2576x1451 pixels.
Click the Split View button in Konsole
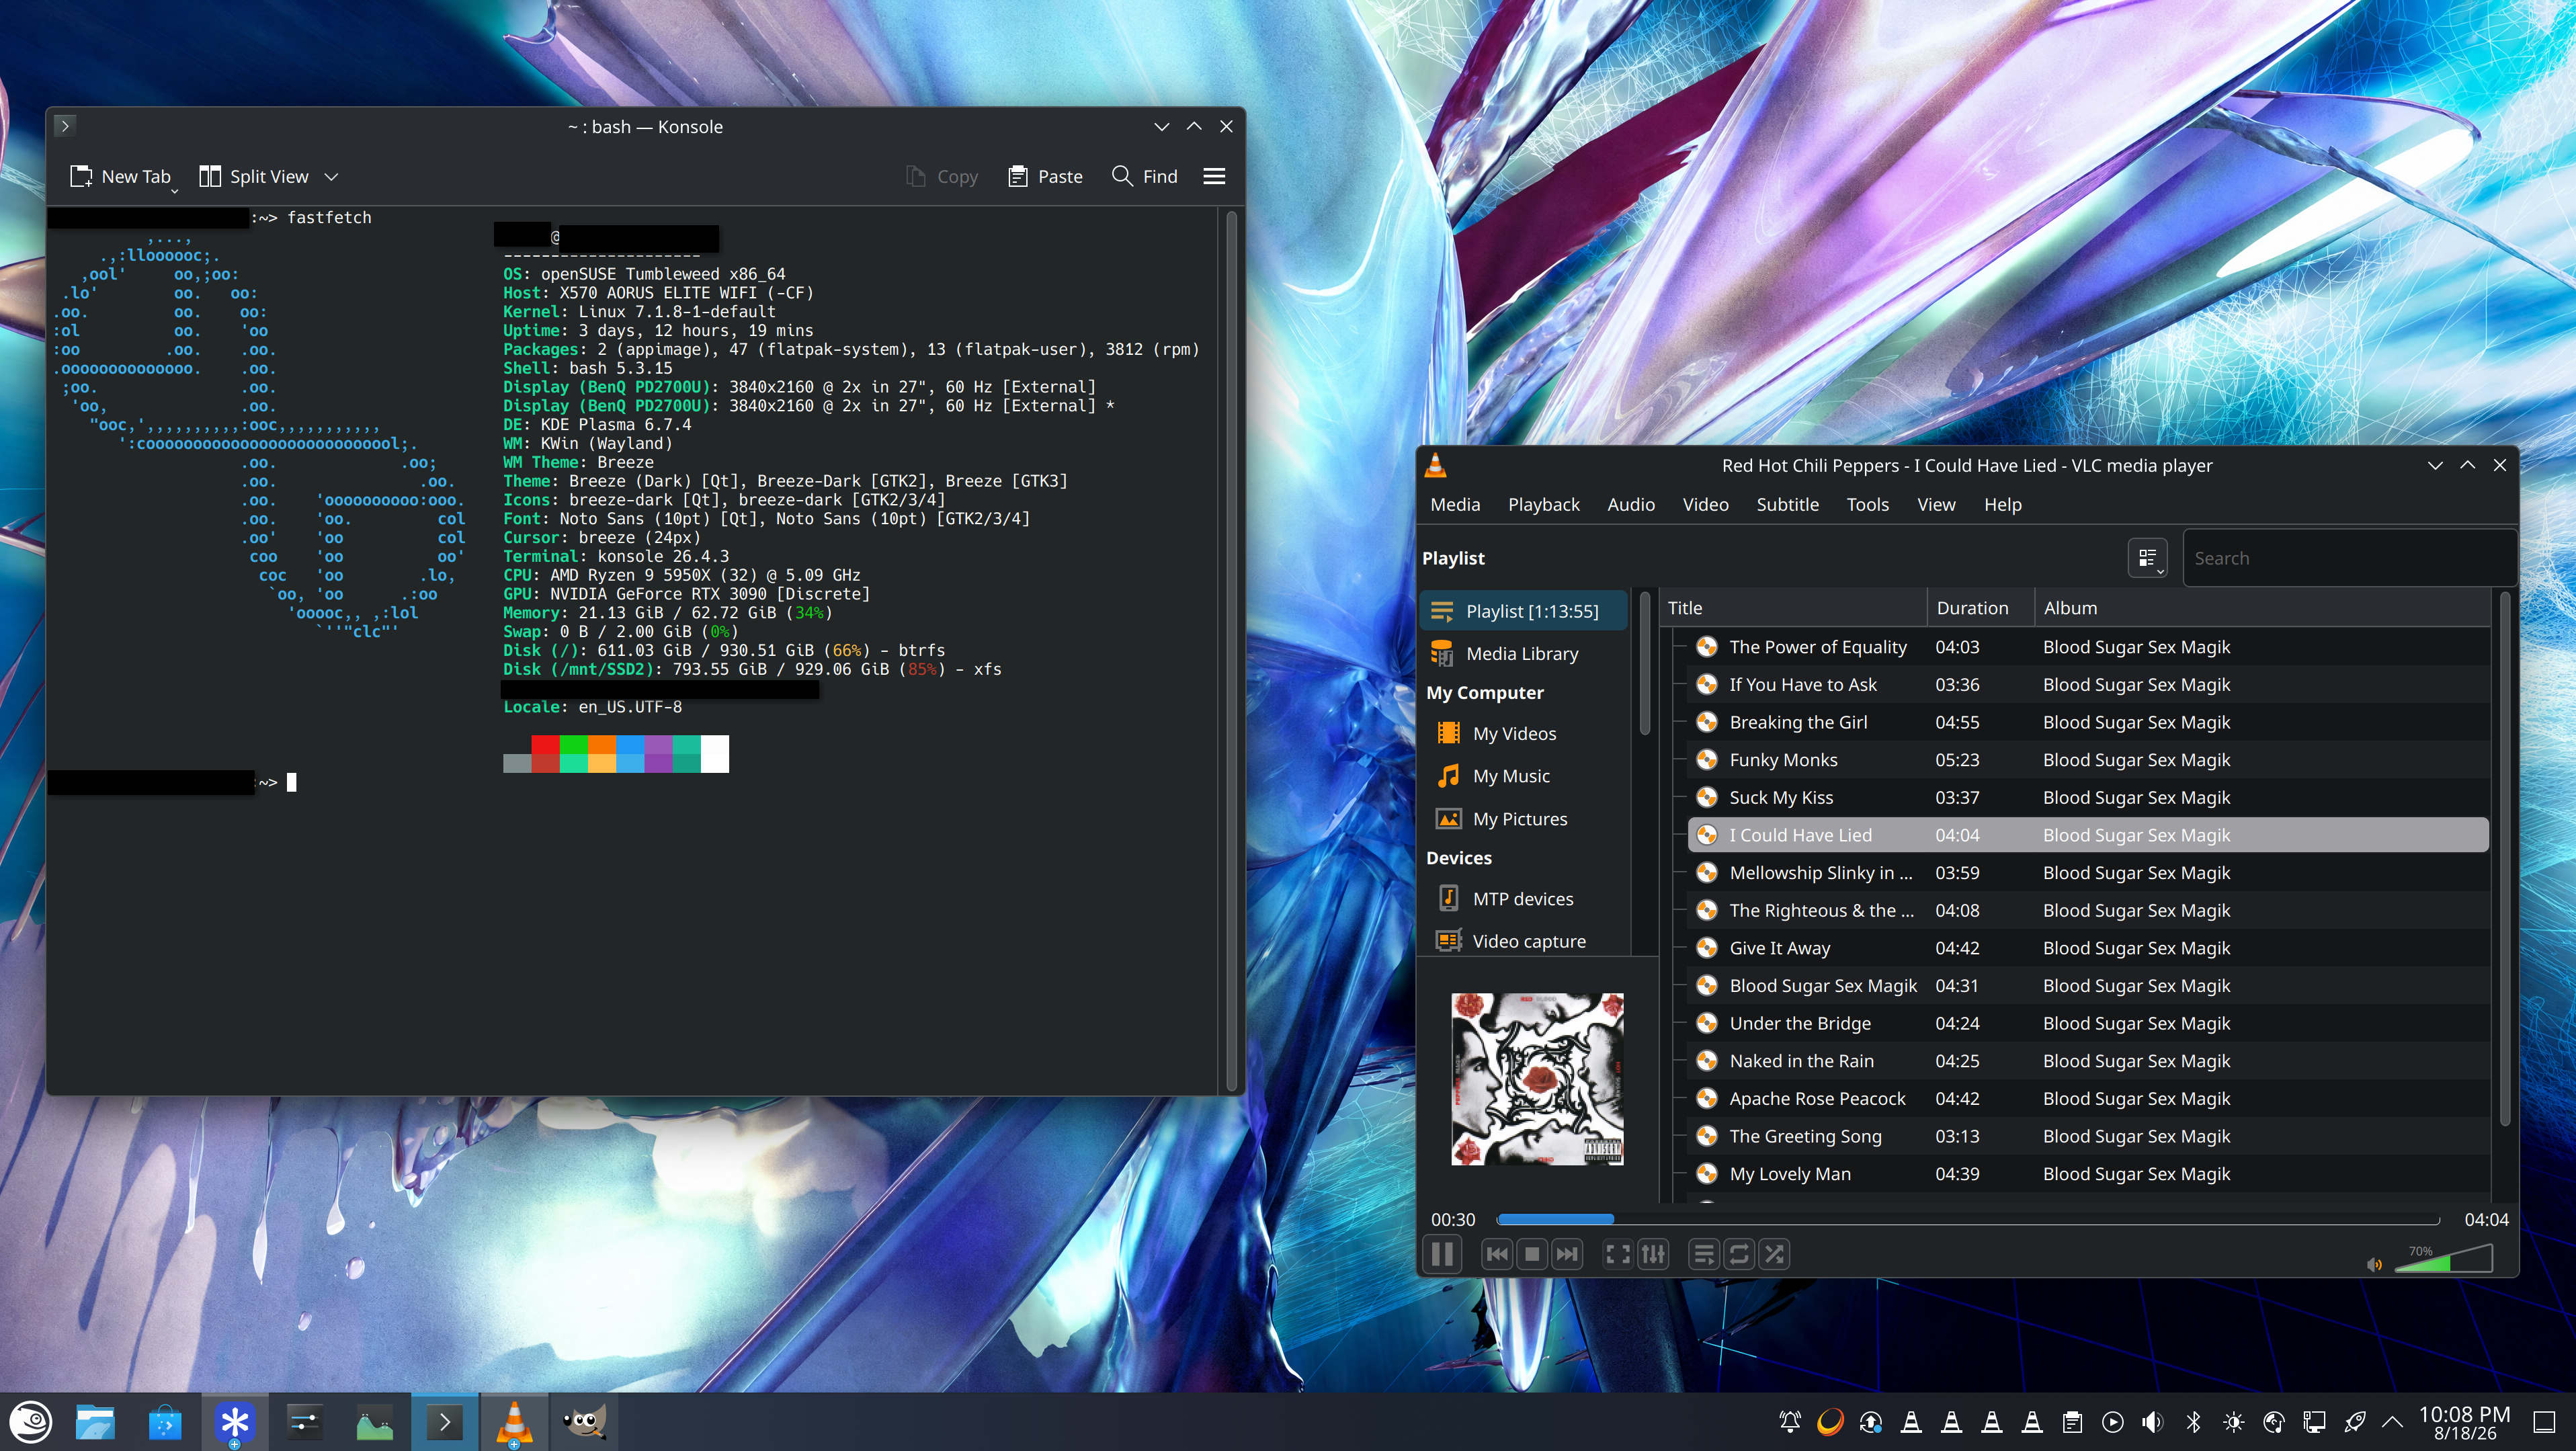[x=254, y=177]
